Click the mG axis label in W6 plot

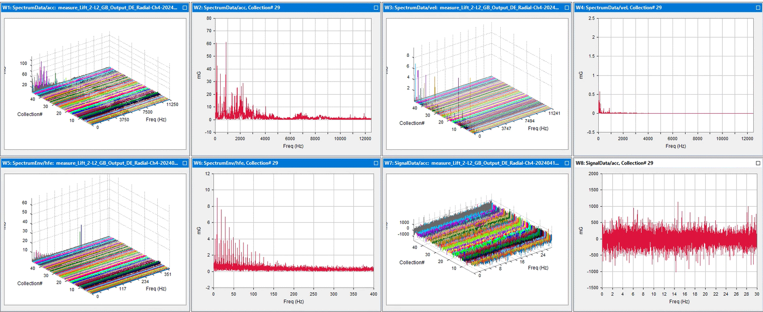(199, 231)
